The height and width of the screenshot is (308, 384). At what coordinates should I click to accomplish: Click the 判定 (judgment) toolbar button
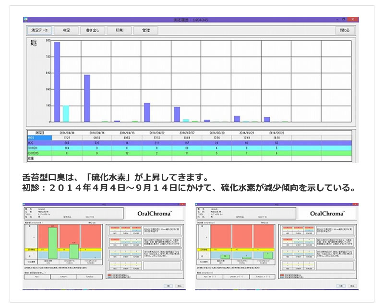point(65,30)
